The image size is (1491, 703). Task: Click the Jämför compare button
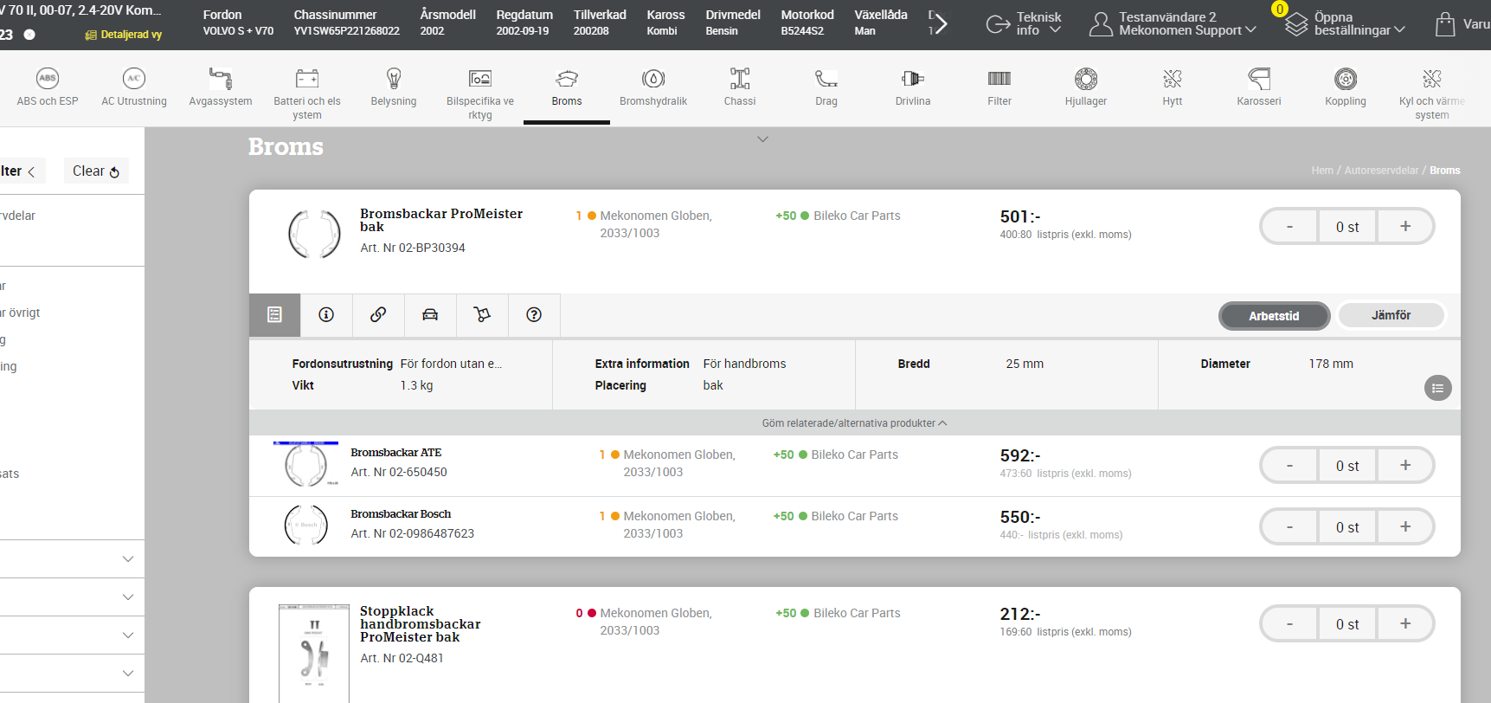point(1391,315)
